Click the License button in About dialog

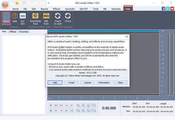pos(87,83)
